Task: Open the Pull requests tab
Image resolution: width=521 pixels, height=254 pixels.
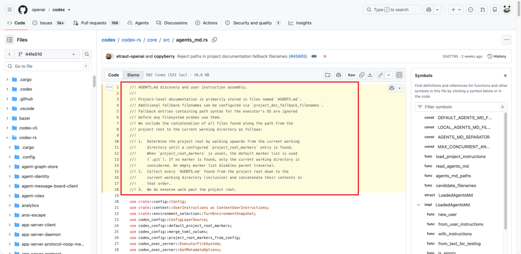Action: point(96,23)
